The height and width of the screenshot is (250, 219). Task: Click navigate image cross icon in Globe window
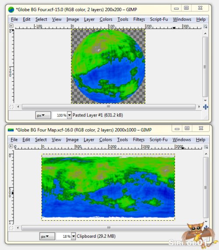tap(205, 107)
